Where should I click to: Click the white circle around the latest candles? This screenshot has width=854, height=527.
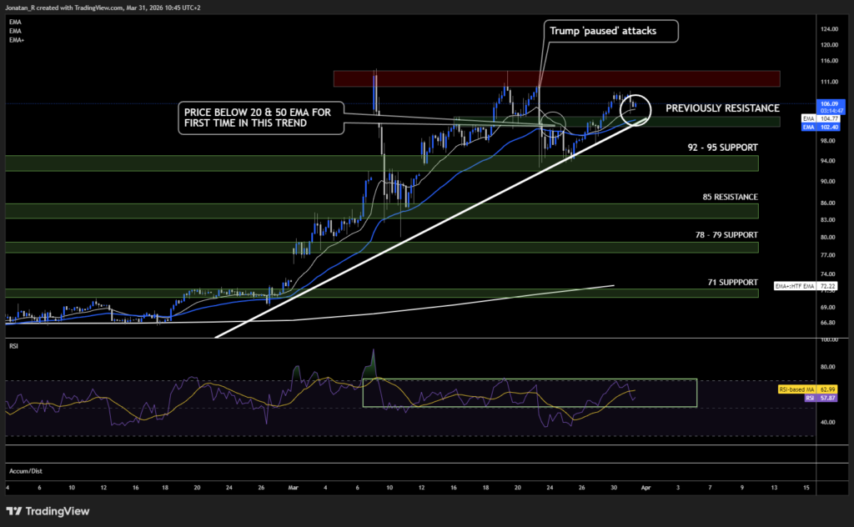coord(636,105)
